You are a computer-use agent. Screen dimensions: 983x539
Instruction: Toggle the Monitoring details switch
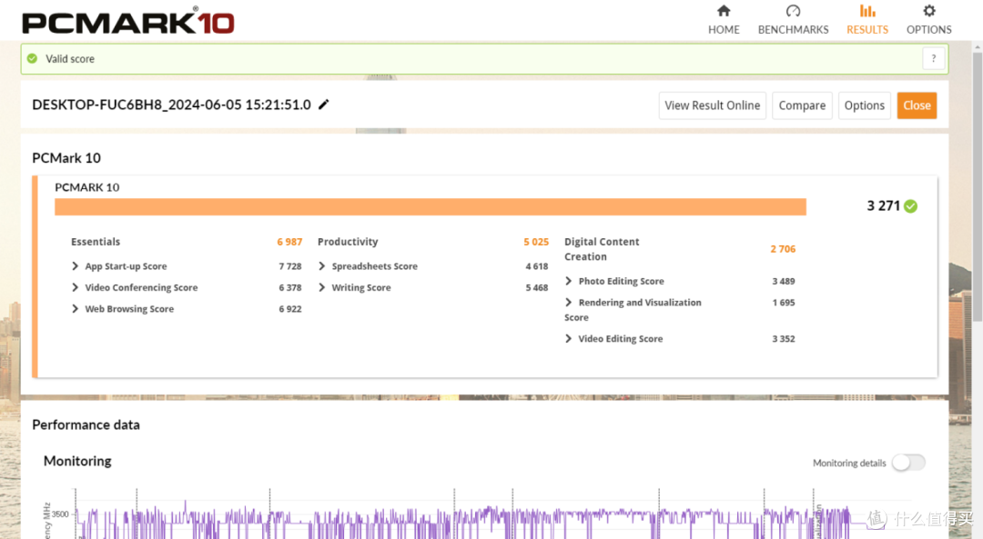(x=908, y=463)
